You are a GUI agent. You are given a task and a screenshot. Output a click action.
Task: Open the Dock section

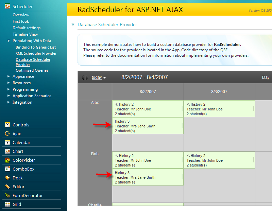18,178
